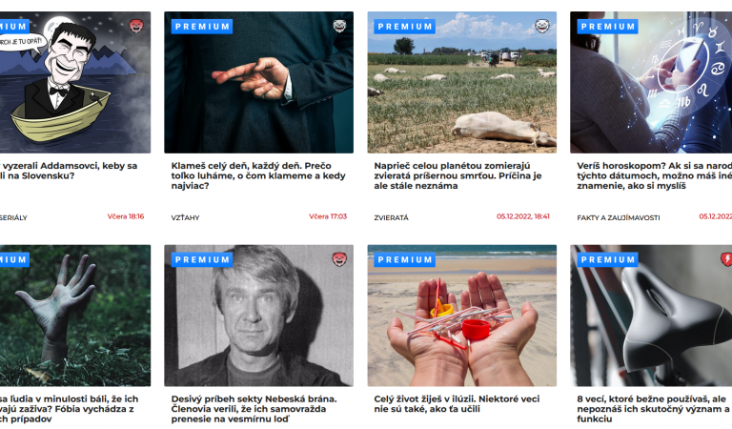The height and width of the screenshot is (429, 732).
Task: Click reaction emoji on dead animals photo
Action: [542, 26]
